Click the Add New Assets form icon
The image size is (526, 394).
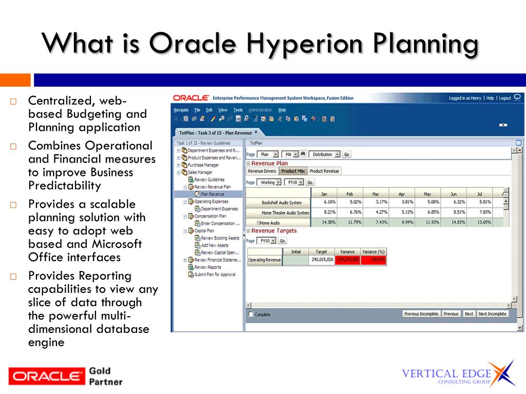pos(198,245)
